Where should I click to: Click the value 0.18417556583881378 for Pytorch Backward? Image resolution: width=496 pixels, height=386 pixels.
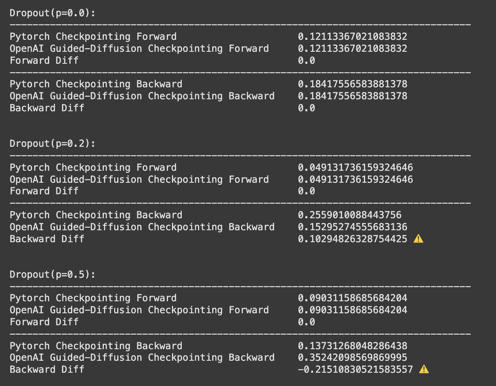pyautogui.click(x=352, y=84)
